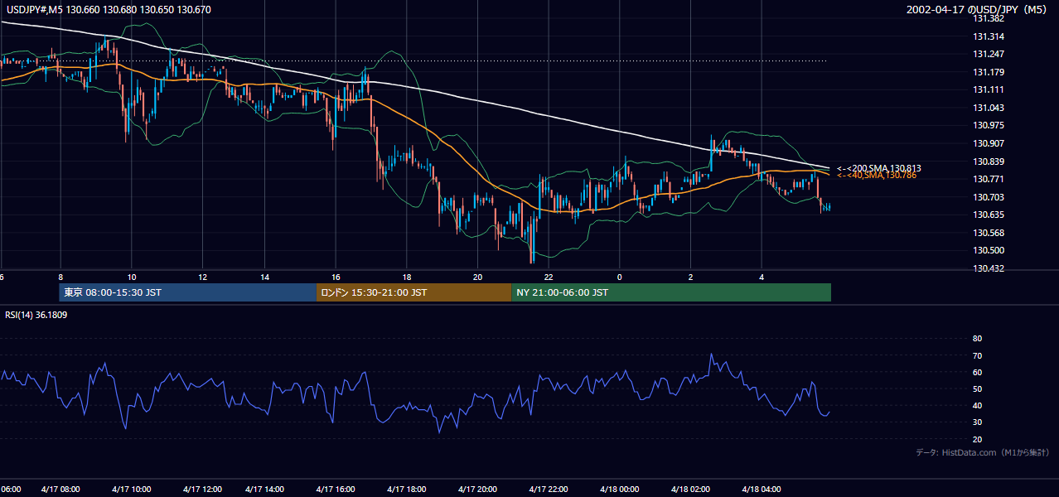Click hour marker 10 under price chart
Screen dimensions: 1059x497
132,277
